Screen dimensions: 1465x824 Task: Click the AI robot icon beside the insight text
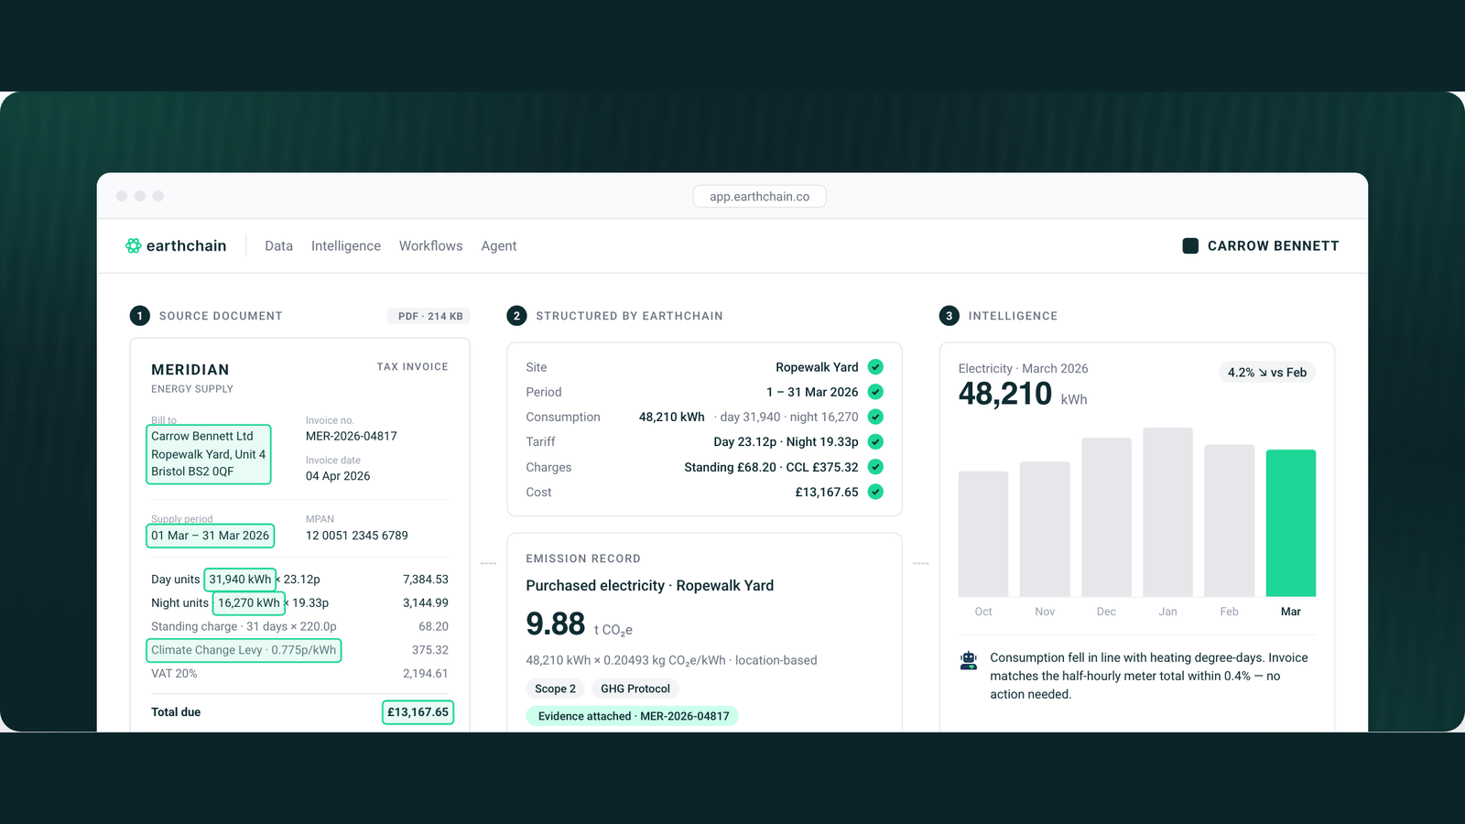(x=969, y=660)
